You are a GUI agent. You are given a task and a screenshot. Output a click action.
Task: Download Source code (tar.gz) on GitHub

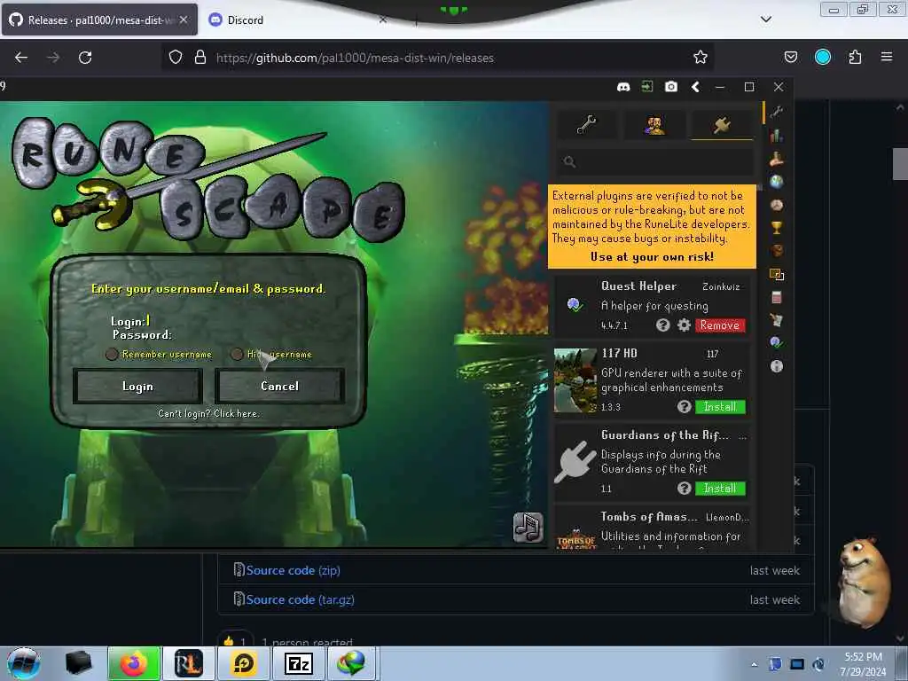tap(300, 600)
